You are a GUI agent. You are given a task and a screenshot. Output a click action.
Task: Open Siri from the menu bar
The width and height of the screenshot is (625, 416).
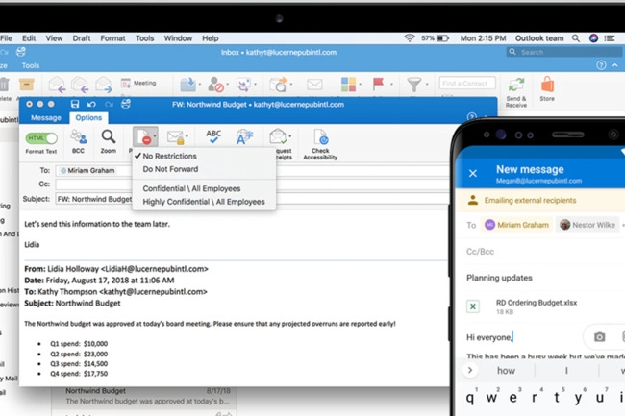[x=593, y=38]
